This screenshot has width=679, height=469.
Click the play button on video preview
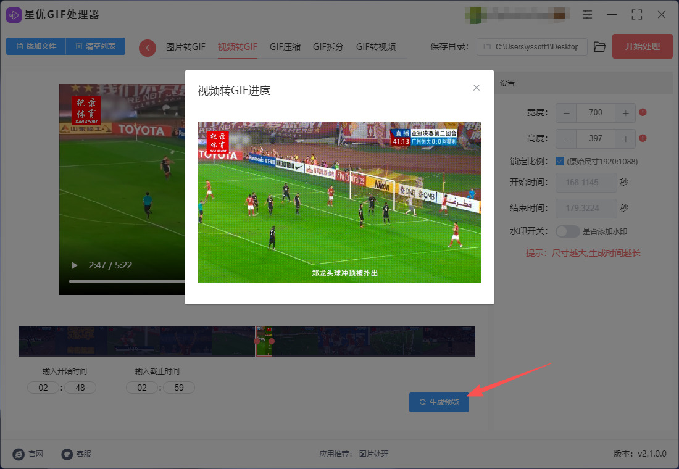point(74,265)
